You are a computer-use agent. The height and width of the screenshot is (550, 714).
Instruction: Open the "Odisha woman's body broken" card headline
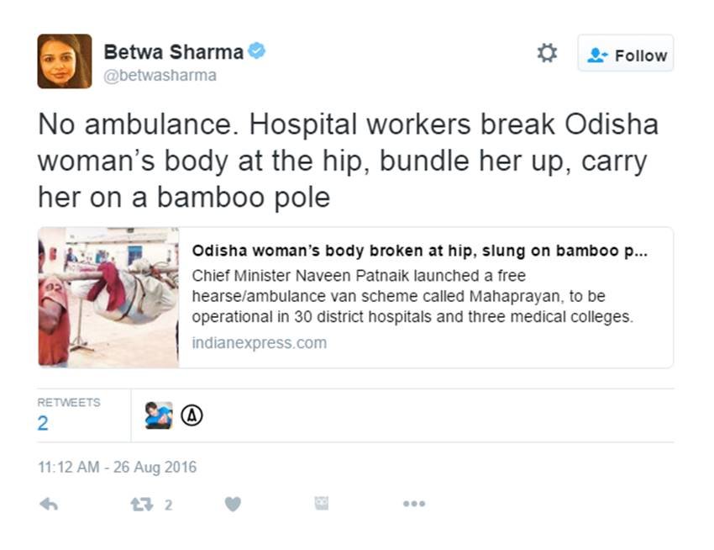point(420,251)
